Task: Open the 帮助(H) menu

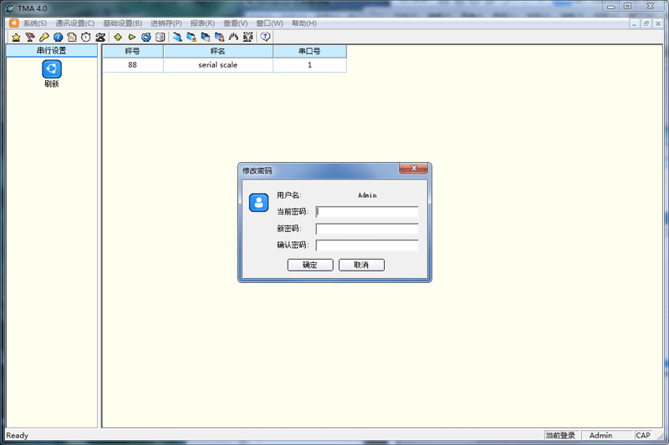Action: point(304,23)
